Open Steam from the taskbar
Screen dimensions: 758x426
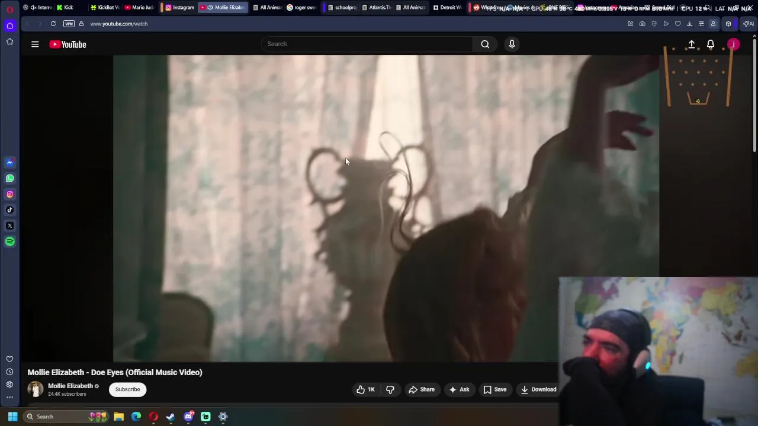[x=171, y=417]
